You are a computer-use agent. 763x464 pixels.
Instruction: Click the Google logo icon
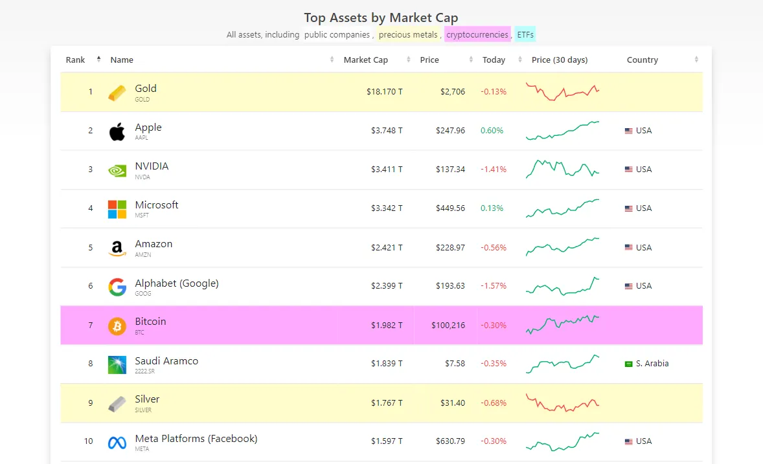tap(117, 287)
